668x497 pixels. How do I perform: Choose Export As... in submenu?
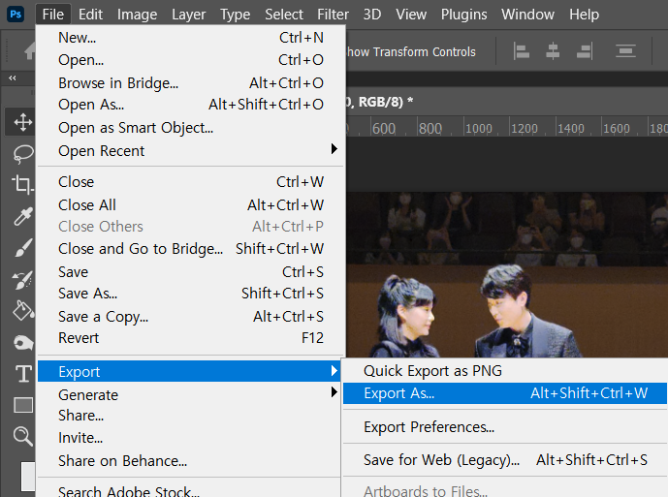[505, 393]
